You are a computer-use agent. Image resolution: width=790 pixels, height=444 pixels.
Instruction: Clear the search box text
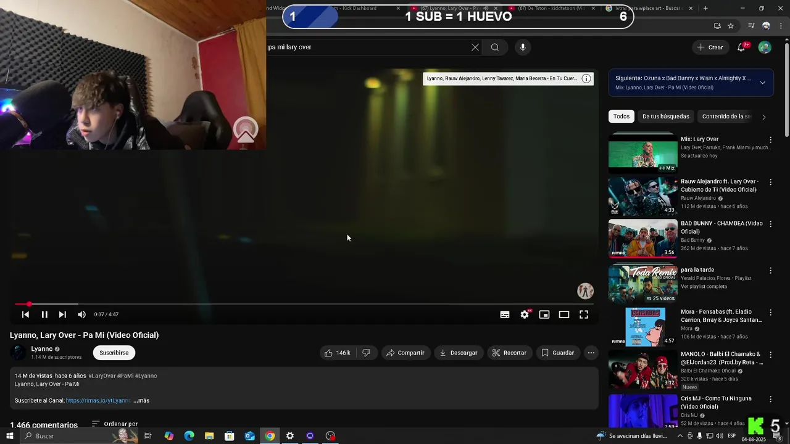click(475, 47)
